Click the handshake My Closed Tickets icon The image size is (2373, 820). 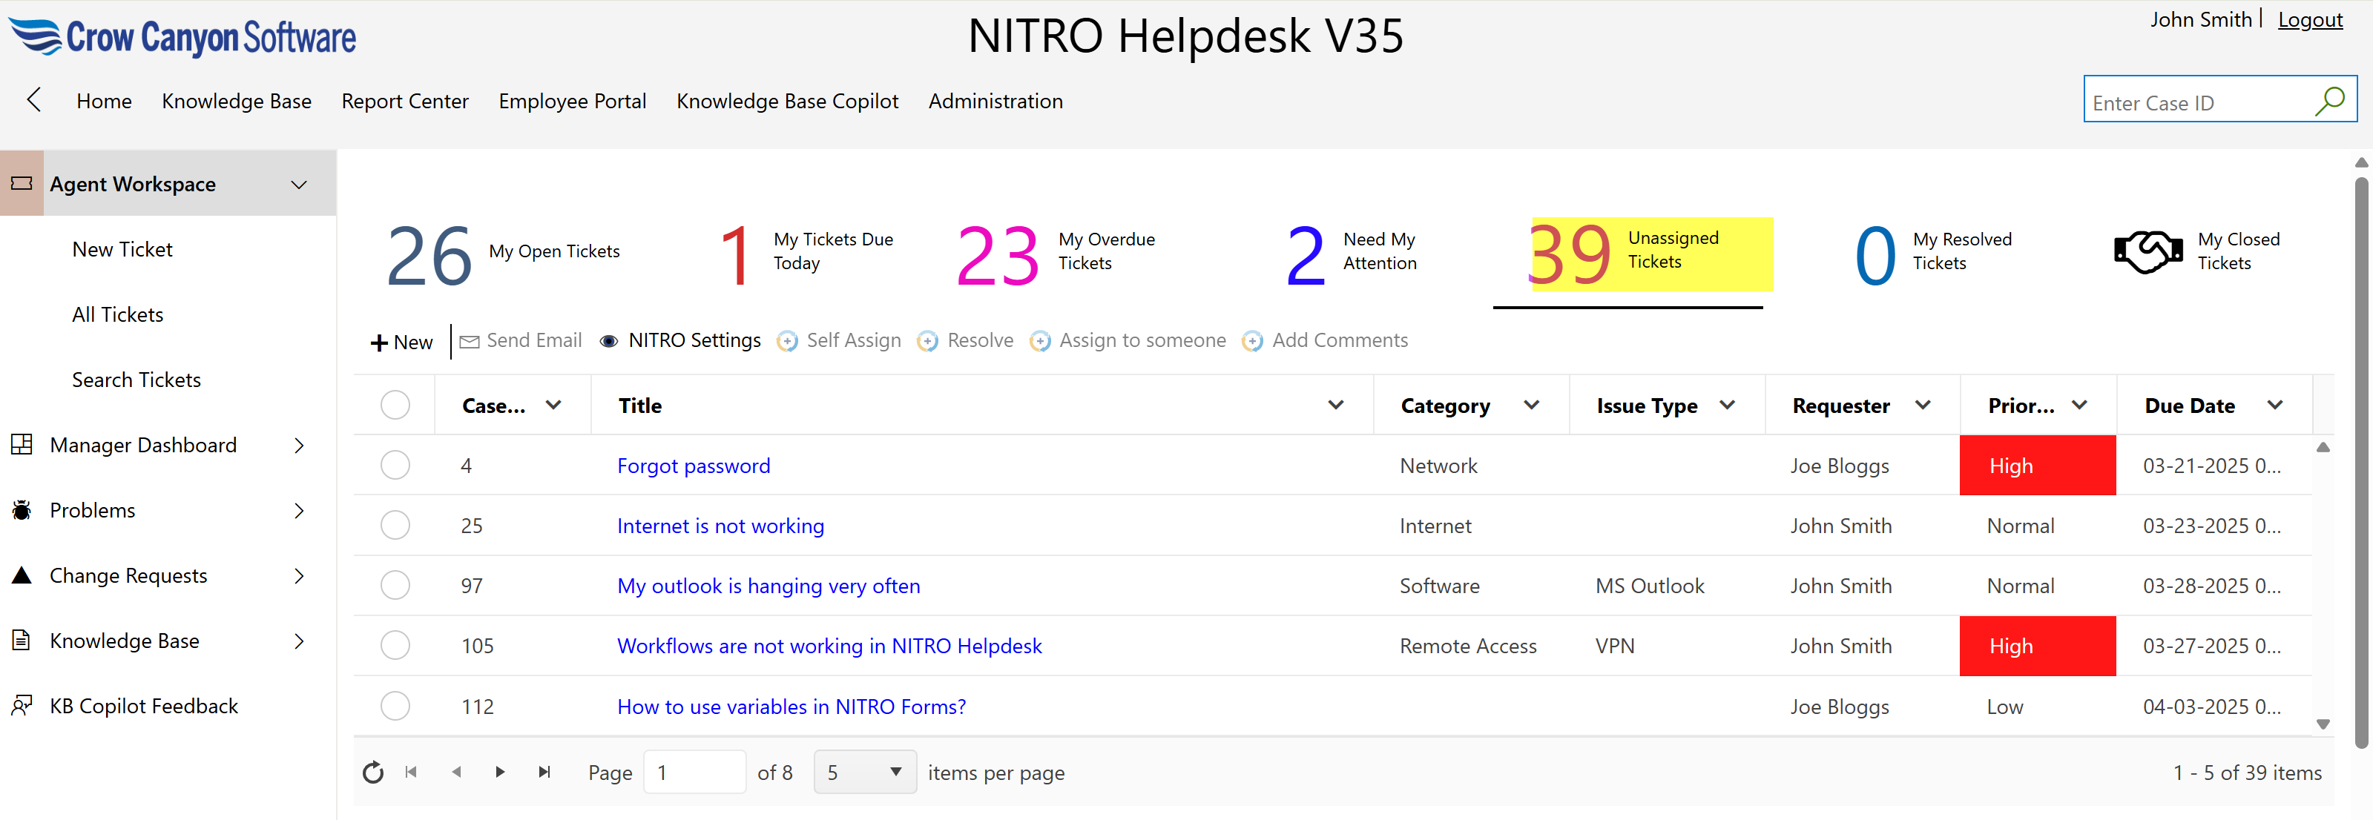click(x=2147, y=251)
